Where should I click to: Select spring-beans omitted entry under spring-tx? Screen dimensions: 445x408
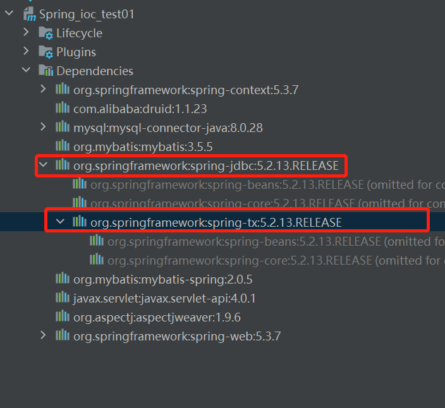click(276, 241)
